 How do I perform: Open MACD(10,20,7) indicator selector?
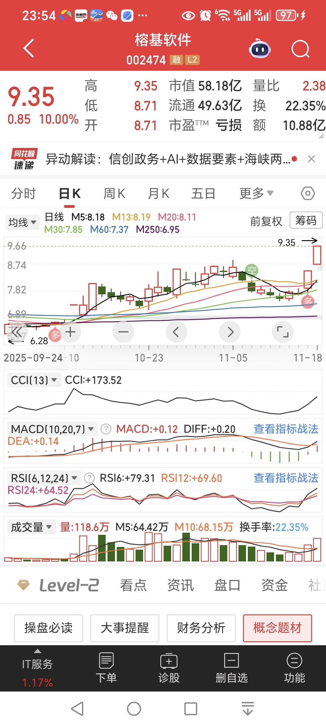pos(53,429)
